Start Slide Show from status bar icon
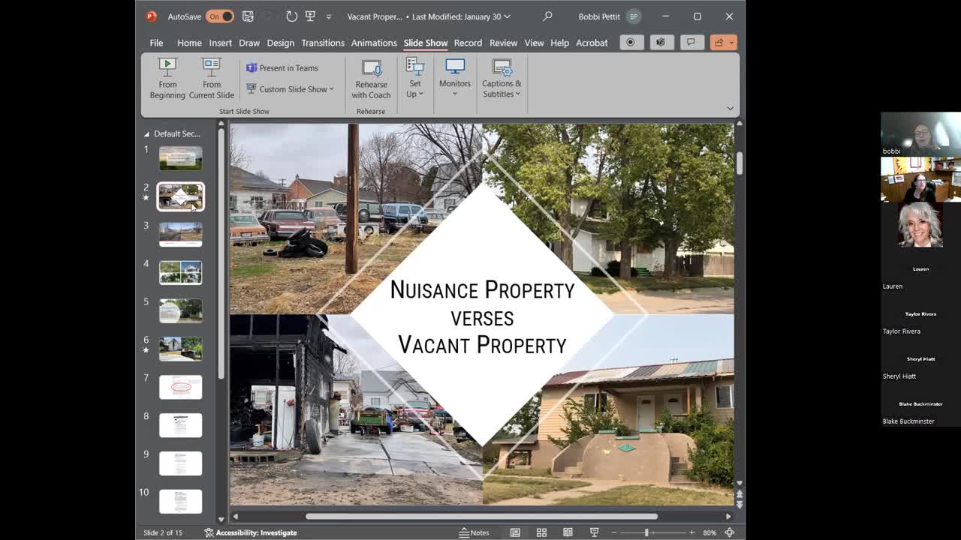This screenshot has width=961, height=540. pos(594,532)
